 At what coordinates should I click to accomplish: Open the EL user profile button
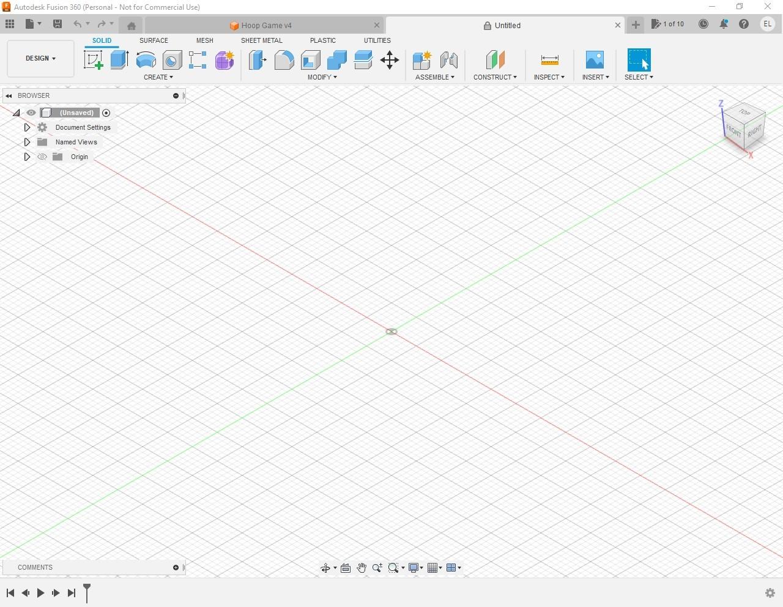pyautogui.click(x=767, y=24)
